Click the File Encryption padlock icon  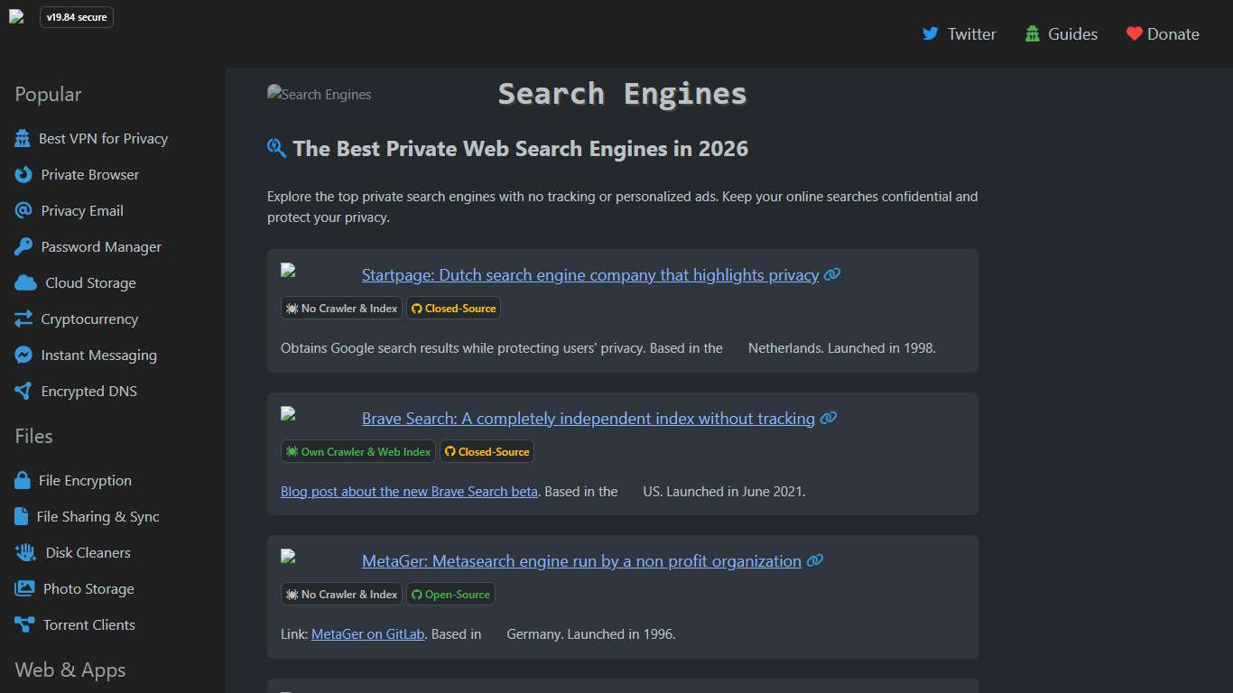pyautogui.click(x=23, y=480)
